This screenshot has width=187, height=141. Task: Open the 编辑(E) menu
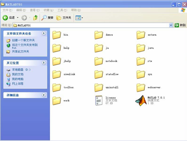tap(21, 10)
